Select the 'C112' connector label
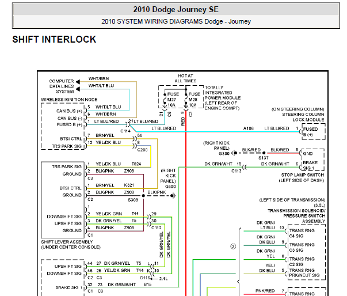Viewport: 347px width, 296px height. coord(157,228)
